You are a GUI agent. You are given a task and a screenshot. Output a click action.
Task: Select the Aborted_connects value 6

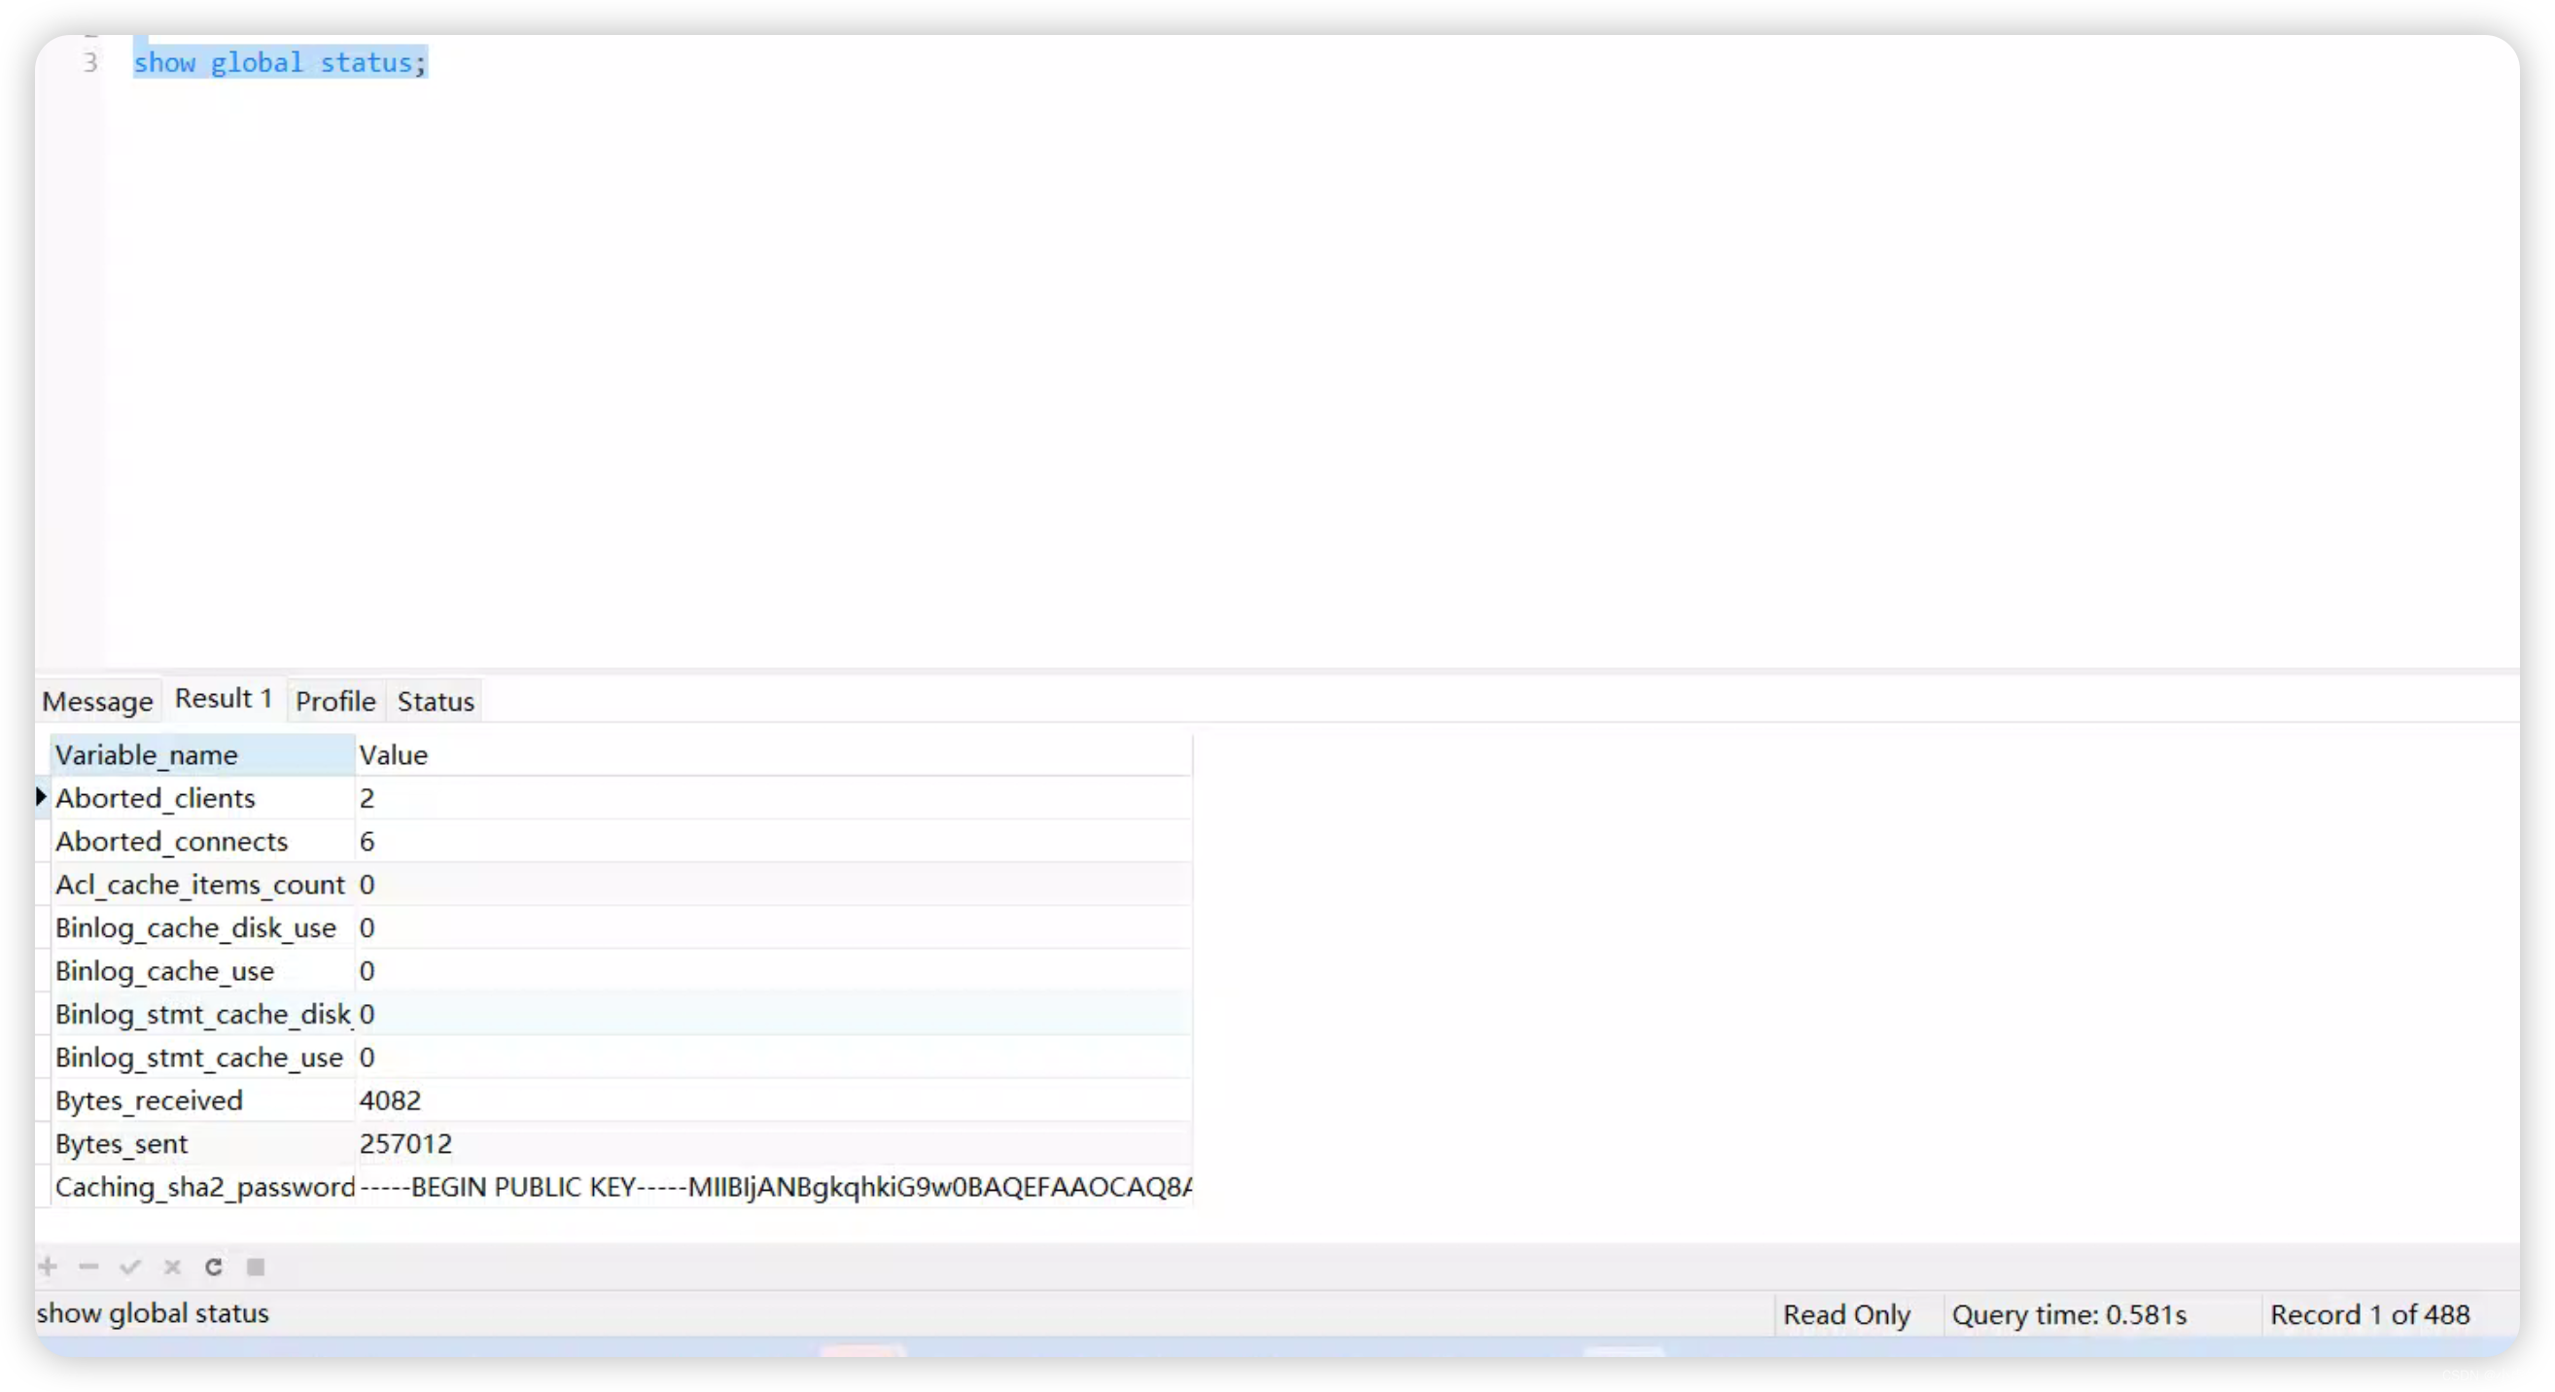click(x=367, y=840)
